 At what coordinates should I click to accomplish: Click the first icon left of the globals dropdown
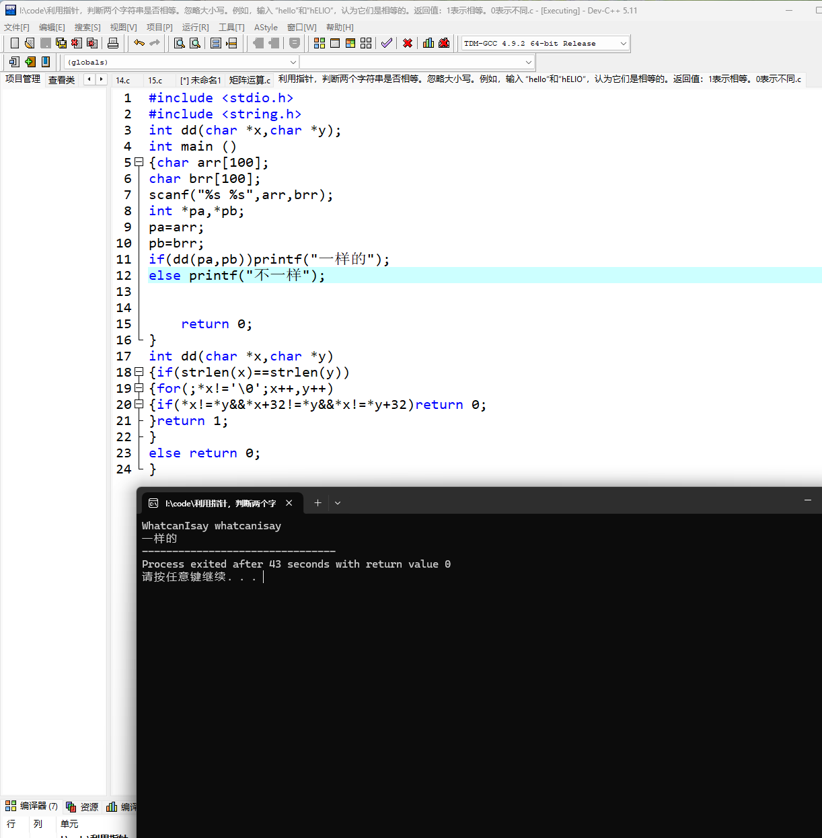pyautogui.click(x=14, y=62)
